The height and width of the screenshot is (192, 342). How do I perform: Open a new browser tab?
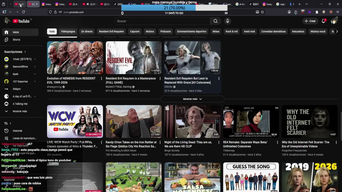click(300, 4)
